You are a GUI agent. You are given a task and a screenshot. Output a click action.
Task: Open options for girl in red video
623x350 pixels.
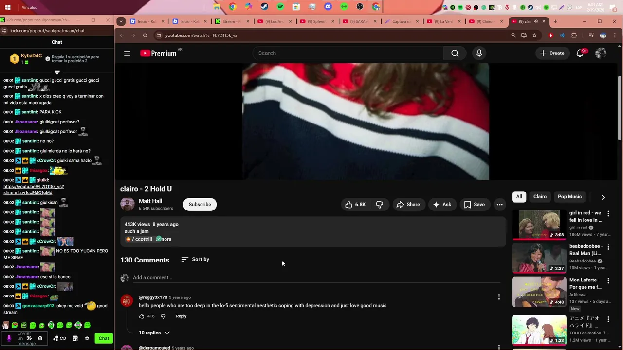tap(608, 214)
